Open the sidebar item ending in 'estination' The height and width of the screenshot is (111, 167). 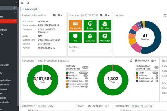click(x=5, y=102)
